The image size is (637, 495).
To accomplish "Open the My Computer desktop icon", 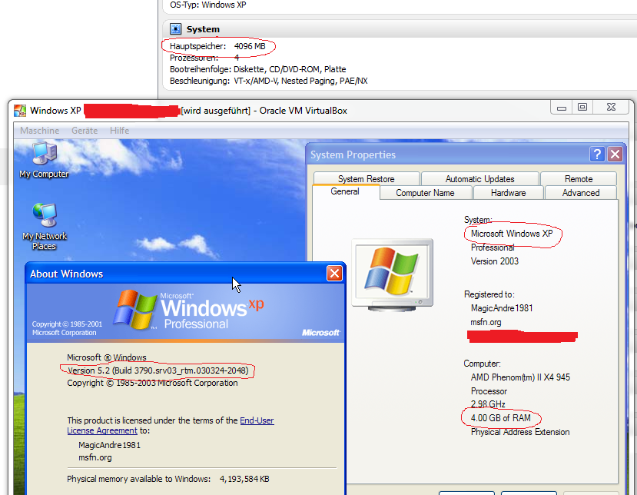I will point(45,160).
